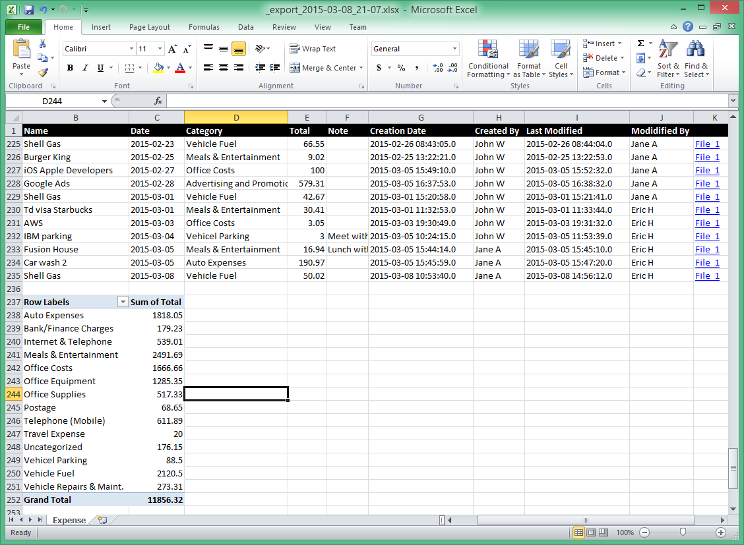Click the Save icon in quick access toolbar
Screen dimensions: 744x545
click(28, 9)
